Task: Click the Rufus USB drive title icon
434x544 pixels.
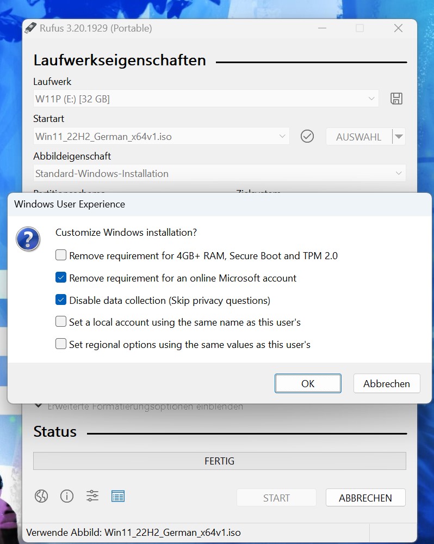Action: click(30, 28)
